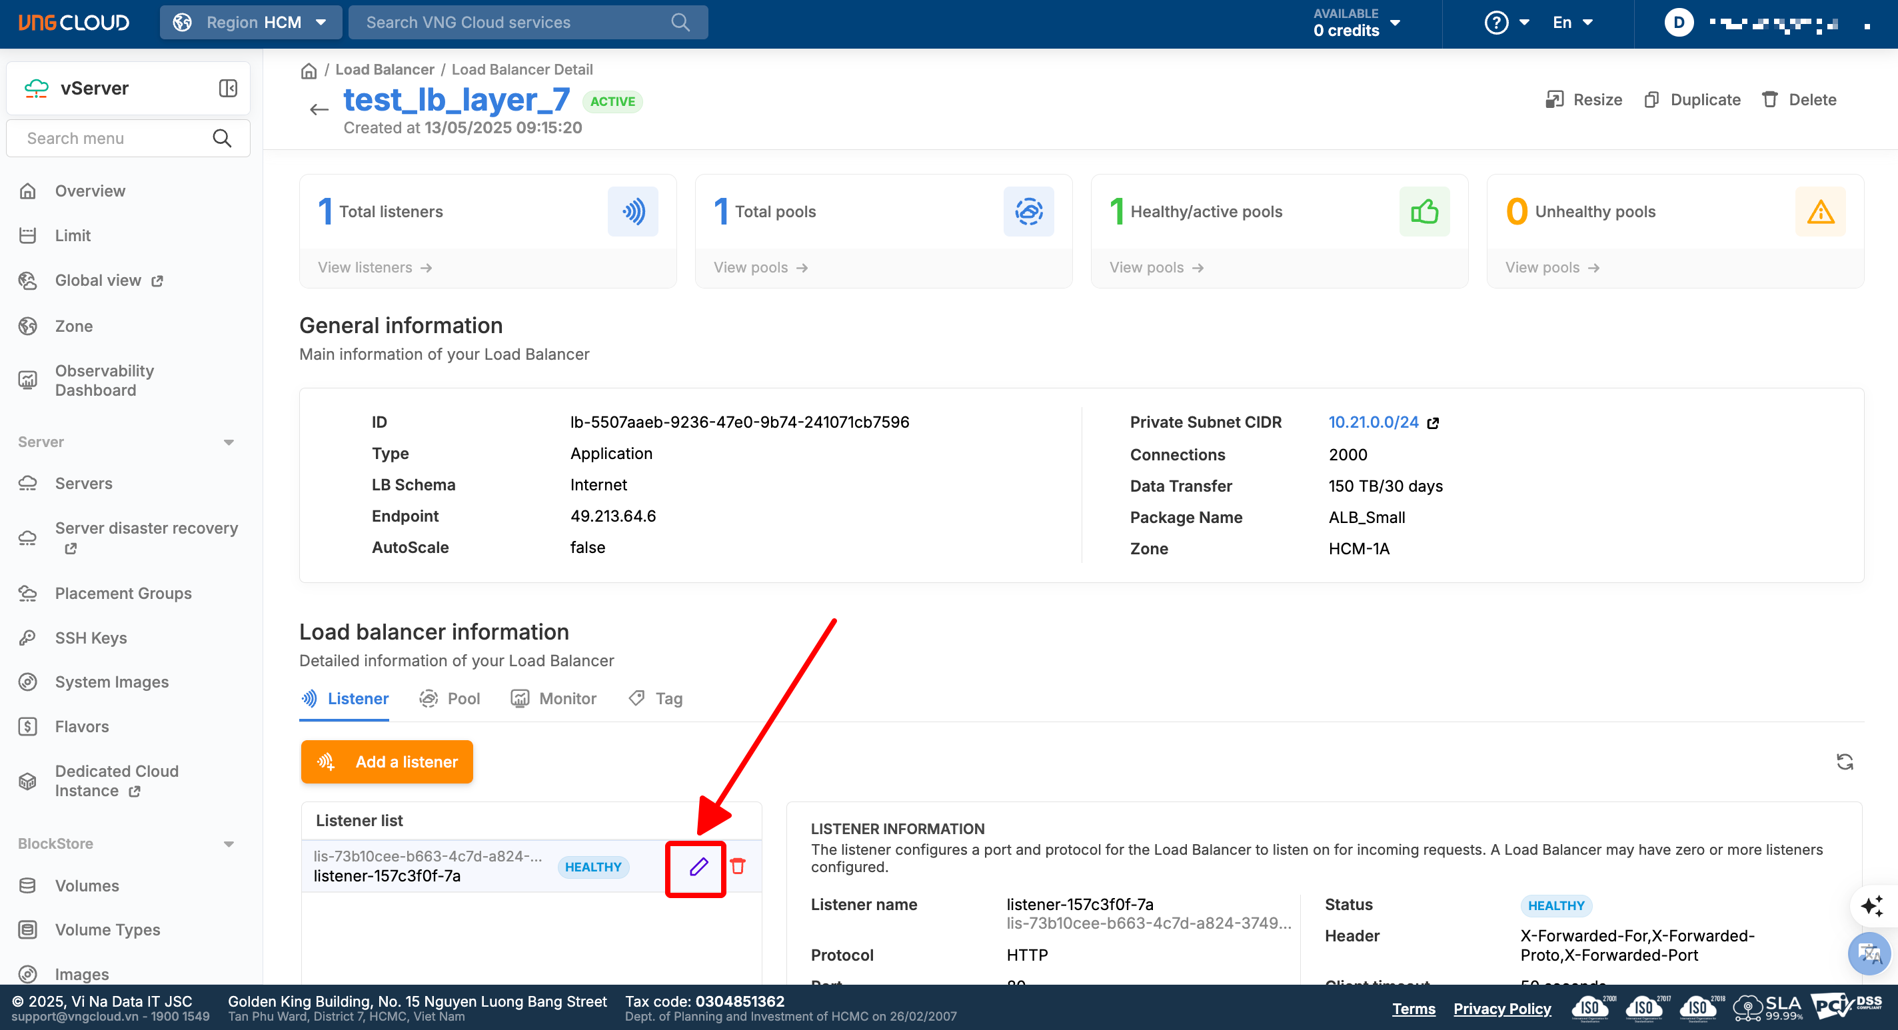
Task: Click the Add a listener button
Action: pos(387,761)
